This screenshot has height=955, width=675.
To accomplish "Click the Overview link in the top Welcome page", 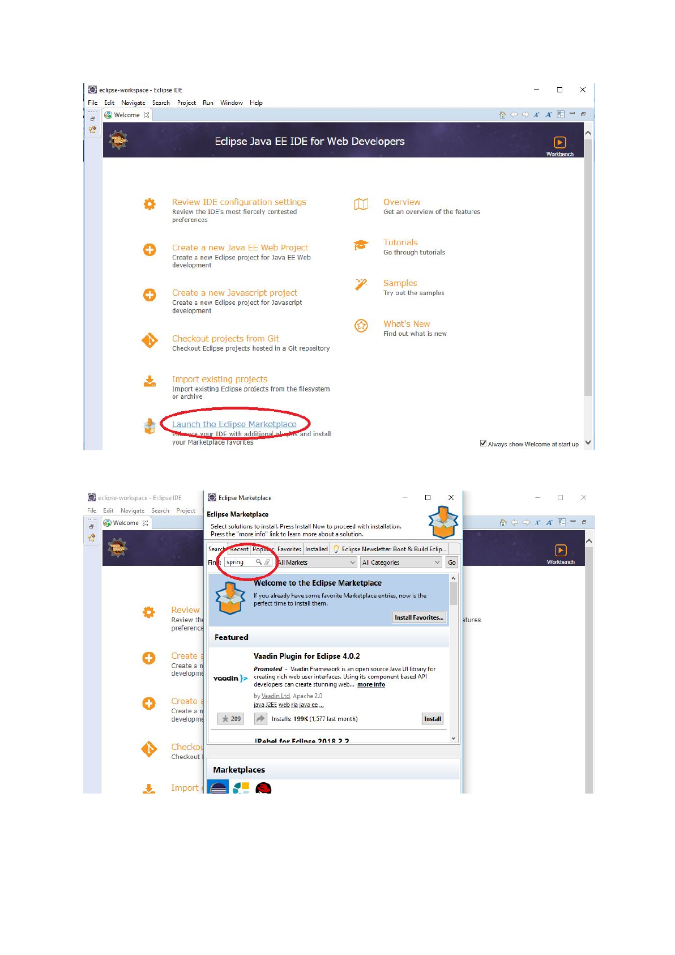I will pyautogui.click(x=402, y=202).
